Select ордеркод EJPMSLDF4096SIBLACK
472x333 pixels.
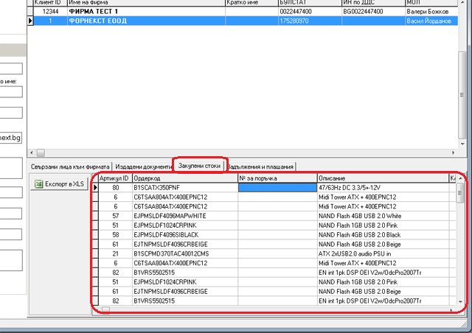pyautogui.click(x=185, y=234)
